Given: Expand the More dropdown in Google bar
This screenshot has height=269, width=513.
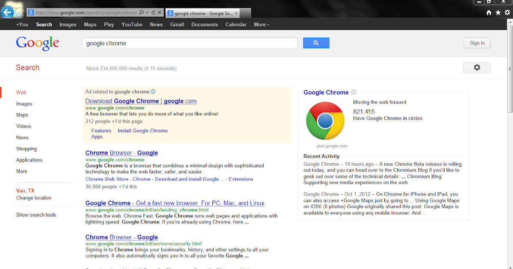Looking at the screenshot, I should (x=261, y=24).
